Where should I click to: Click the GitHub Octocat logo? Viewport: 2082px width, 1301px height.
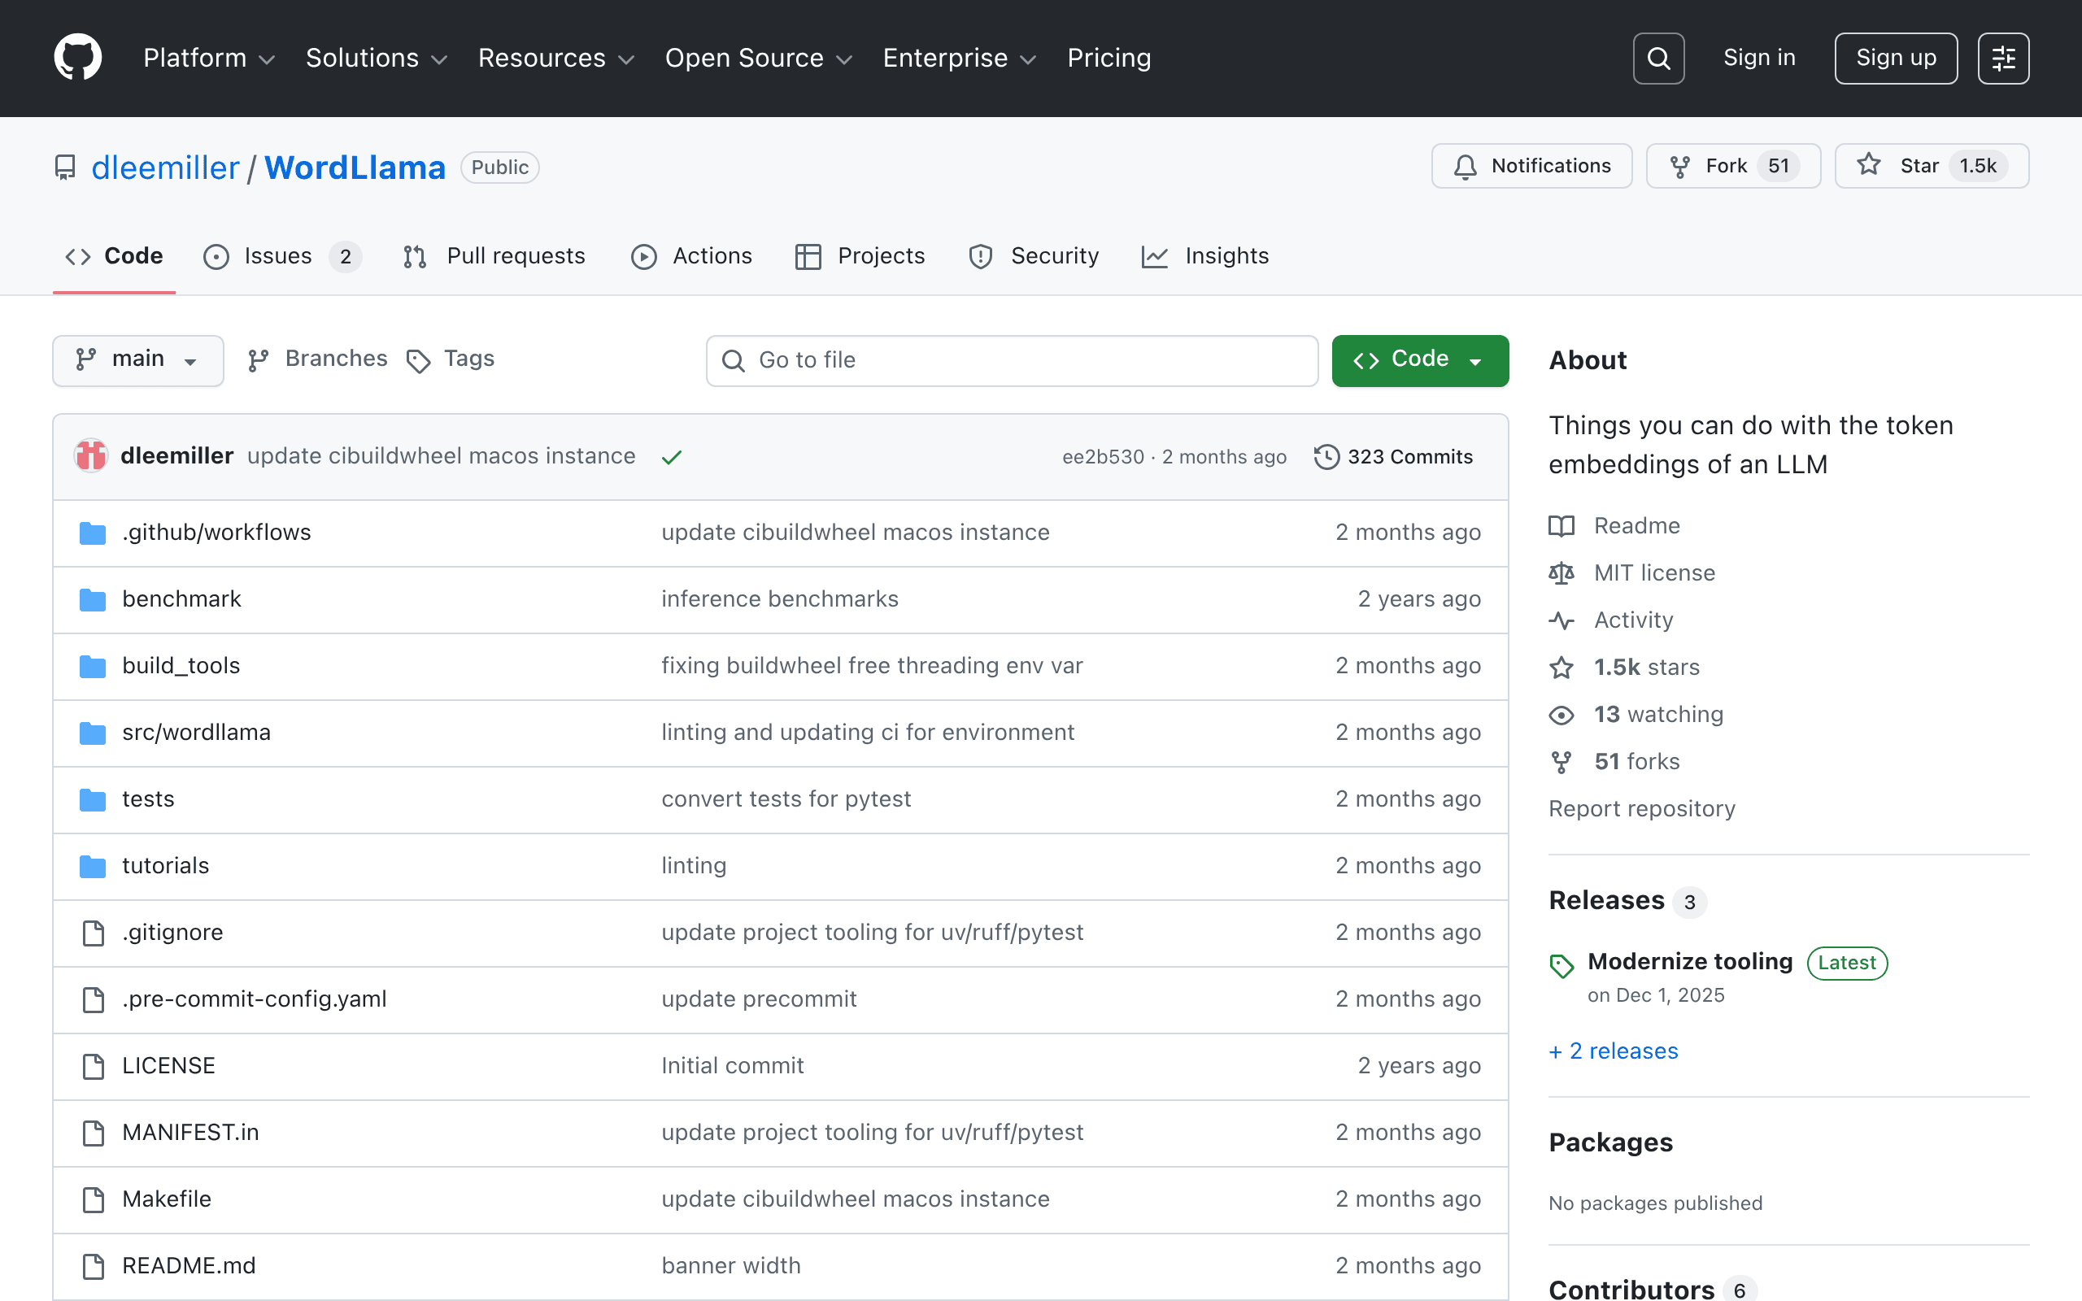point(77,58)
